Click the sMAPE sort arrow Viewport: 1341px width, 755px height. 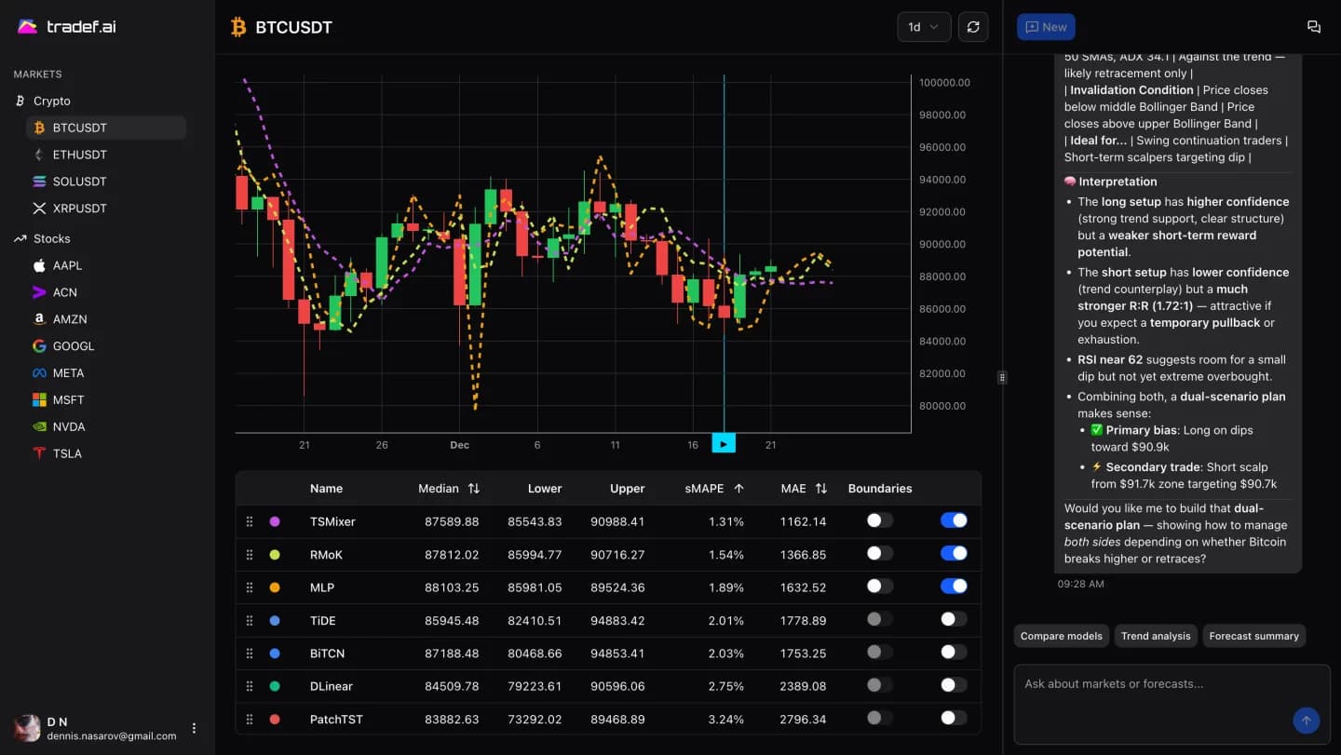(x=740, y=488)
